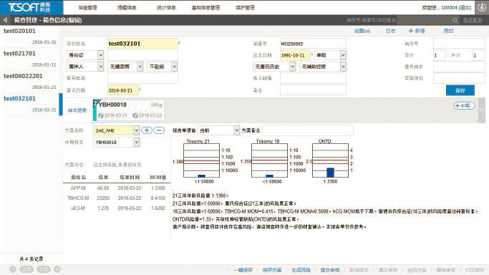
Task: Click first pagination circle in bottom-left
Action: 13,269
